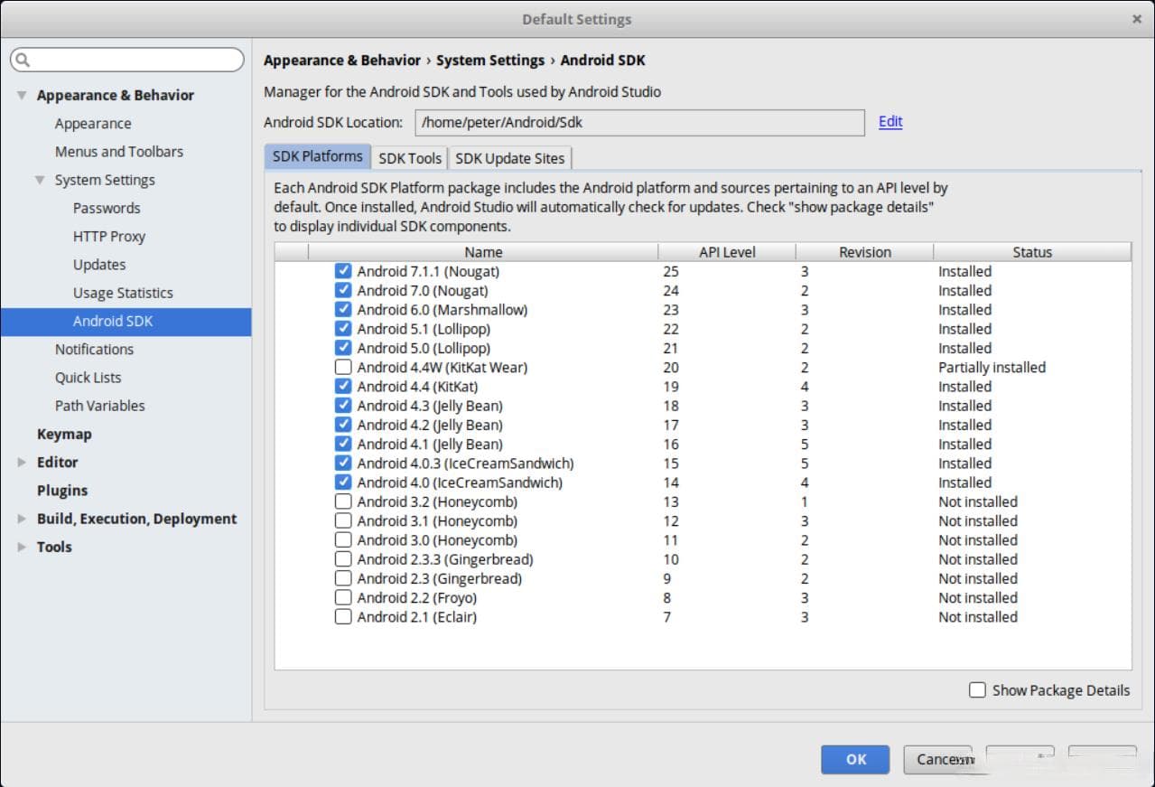
Task: Select Usage Statistics item
Action: [x=123, y=293]
